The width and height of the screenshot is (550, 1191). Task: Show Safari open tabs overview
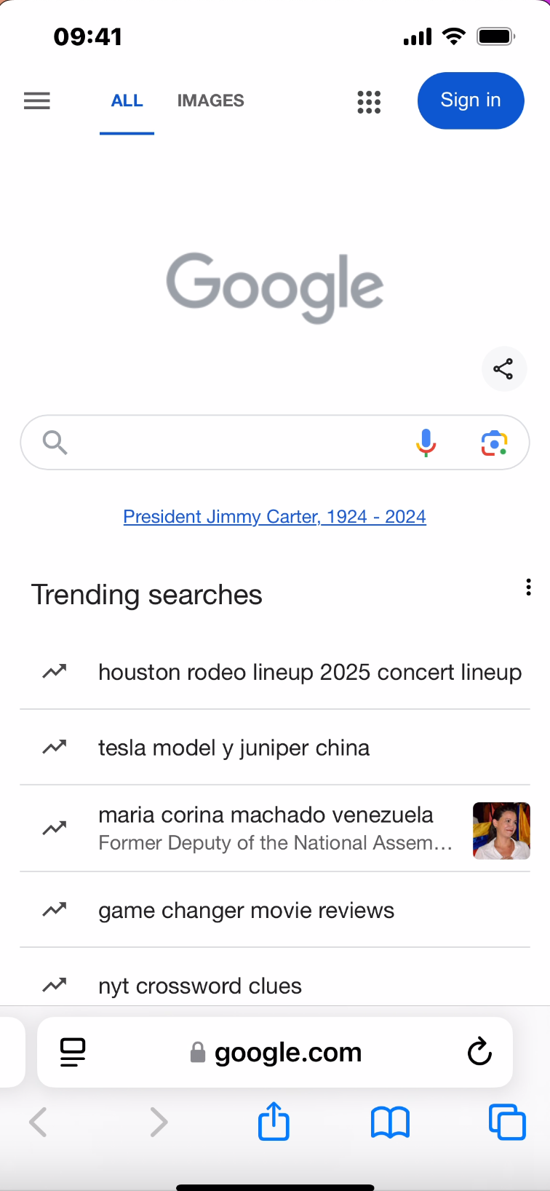click(506, 1122)
